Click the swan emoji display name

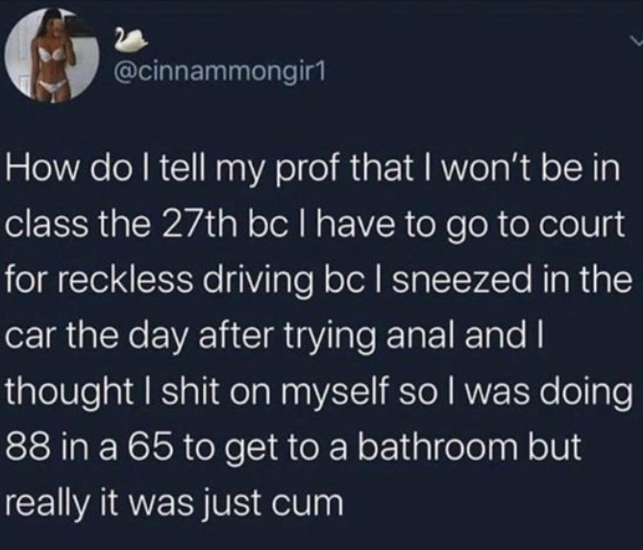(x=130, y=41)
